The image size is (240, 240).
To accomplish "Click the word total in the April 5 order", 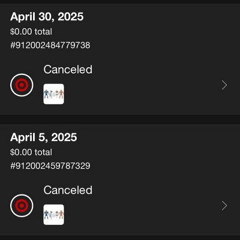I will pos(43,152).
